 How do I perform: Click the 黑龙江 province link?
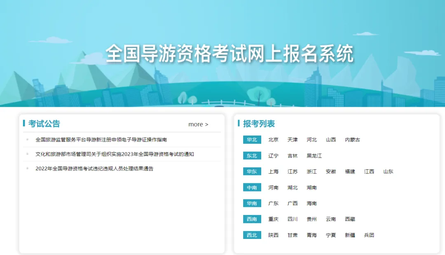[x=314, y=156]
